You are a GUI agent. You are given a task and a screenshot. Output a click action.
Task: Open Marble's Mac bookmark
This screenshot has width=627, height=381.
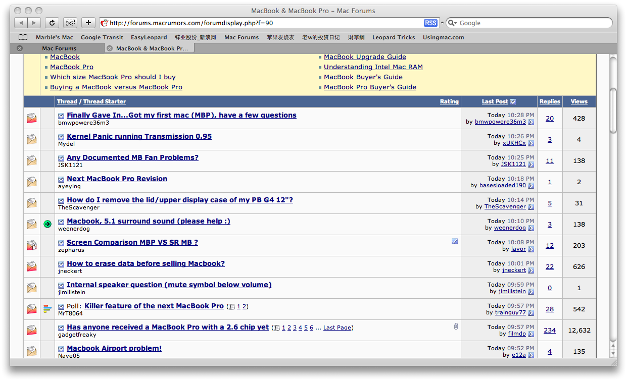(x=55, y=37)
